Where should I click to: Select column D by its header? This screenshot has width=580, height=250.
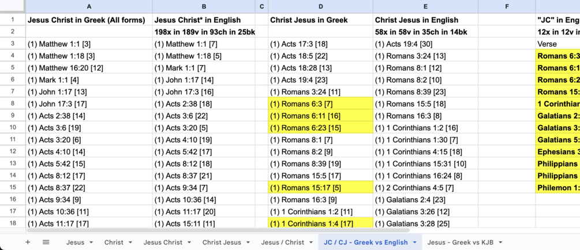pyautogui.click(x=320, y=7)
